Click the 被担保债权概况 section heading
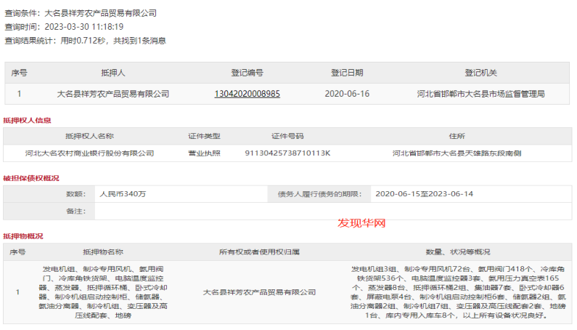 [31, 178]
